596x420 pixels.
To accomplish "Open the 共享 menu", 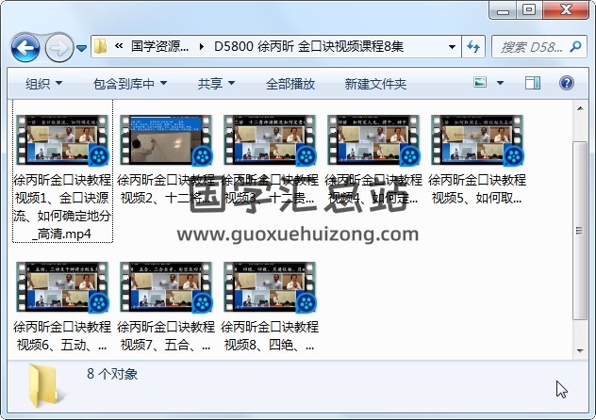I will (x=216, y=84).
